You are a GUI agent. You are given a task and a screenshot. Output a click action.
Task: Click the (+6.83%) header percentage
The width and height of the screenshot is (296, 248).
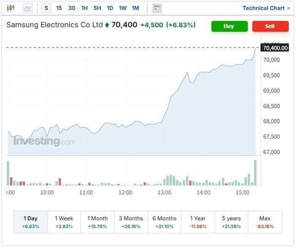pos(181,25)
